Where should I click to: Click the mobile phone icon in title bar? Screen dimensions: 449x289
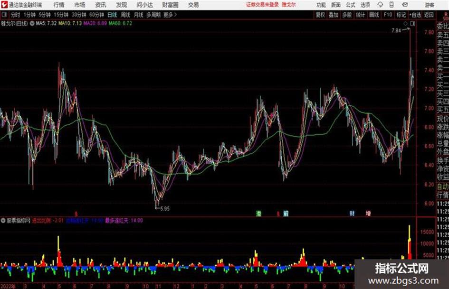[x=392, y=5]
